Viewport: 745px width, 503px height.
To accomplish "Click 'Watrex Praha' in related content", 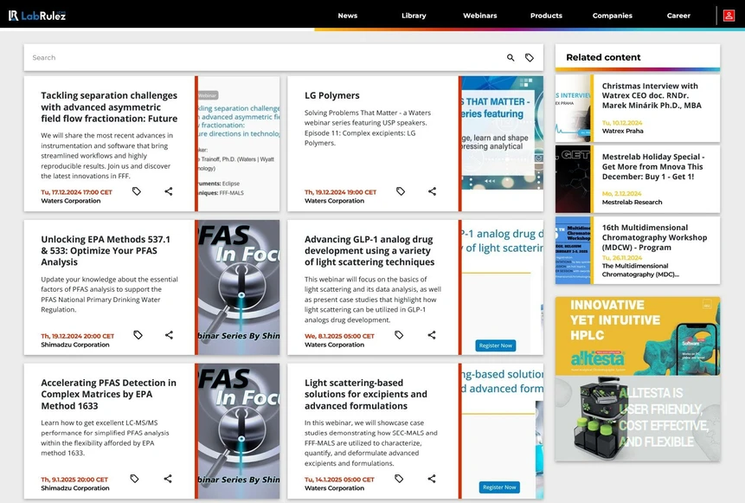I will pyautogui.click(x=622, y=131).
